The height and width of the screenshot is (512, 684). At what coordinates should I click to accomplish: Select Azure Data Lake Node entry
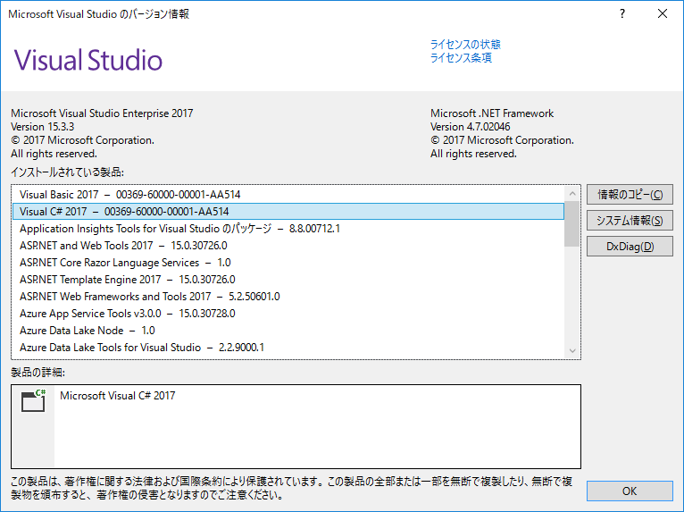(x=288, y=331)
